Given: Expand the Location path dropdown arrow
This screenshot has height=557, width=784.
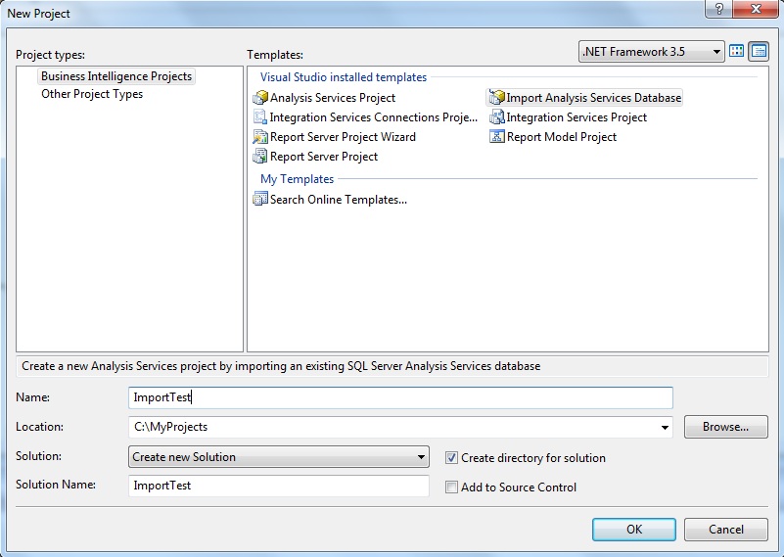Looking at the screenshot, I should tap(665, 427).
